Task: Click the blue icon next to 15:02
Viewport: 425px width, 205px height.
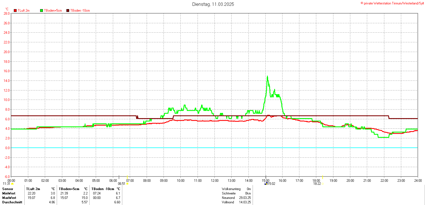Action: click(266, 183)
